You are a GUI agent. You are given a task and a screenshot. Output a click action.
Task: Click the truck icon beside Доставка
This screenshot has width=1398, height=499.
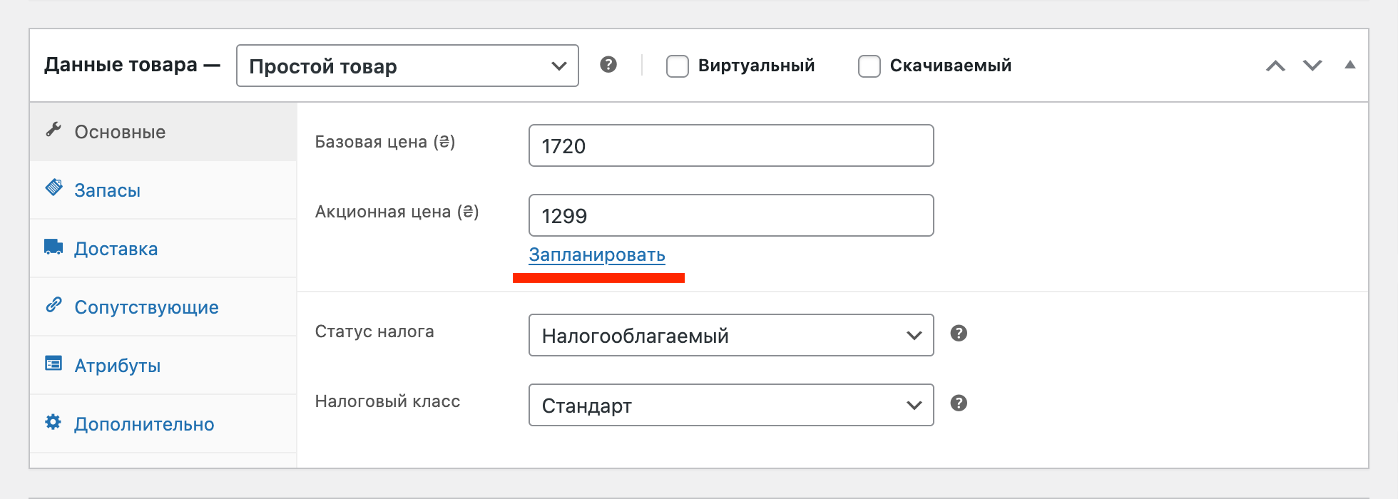tap(53, 247)
